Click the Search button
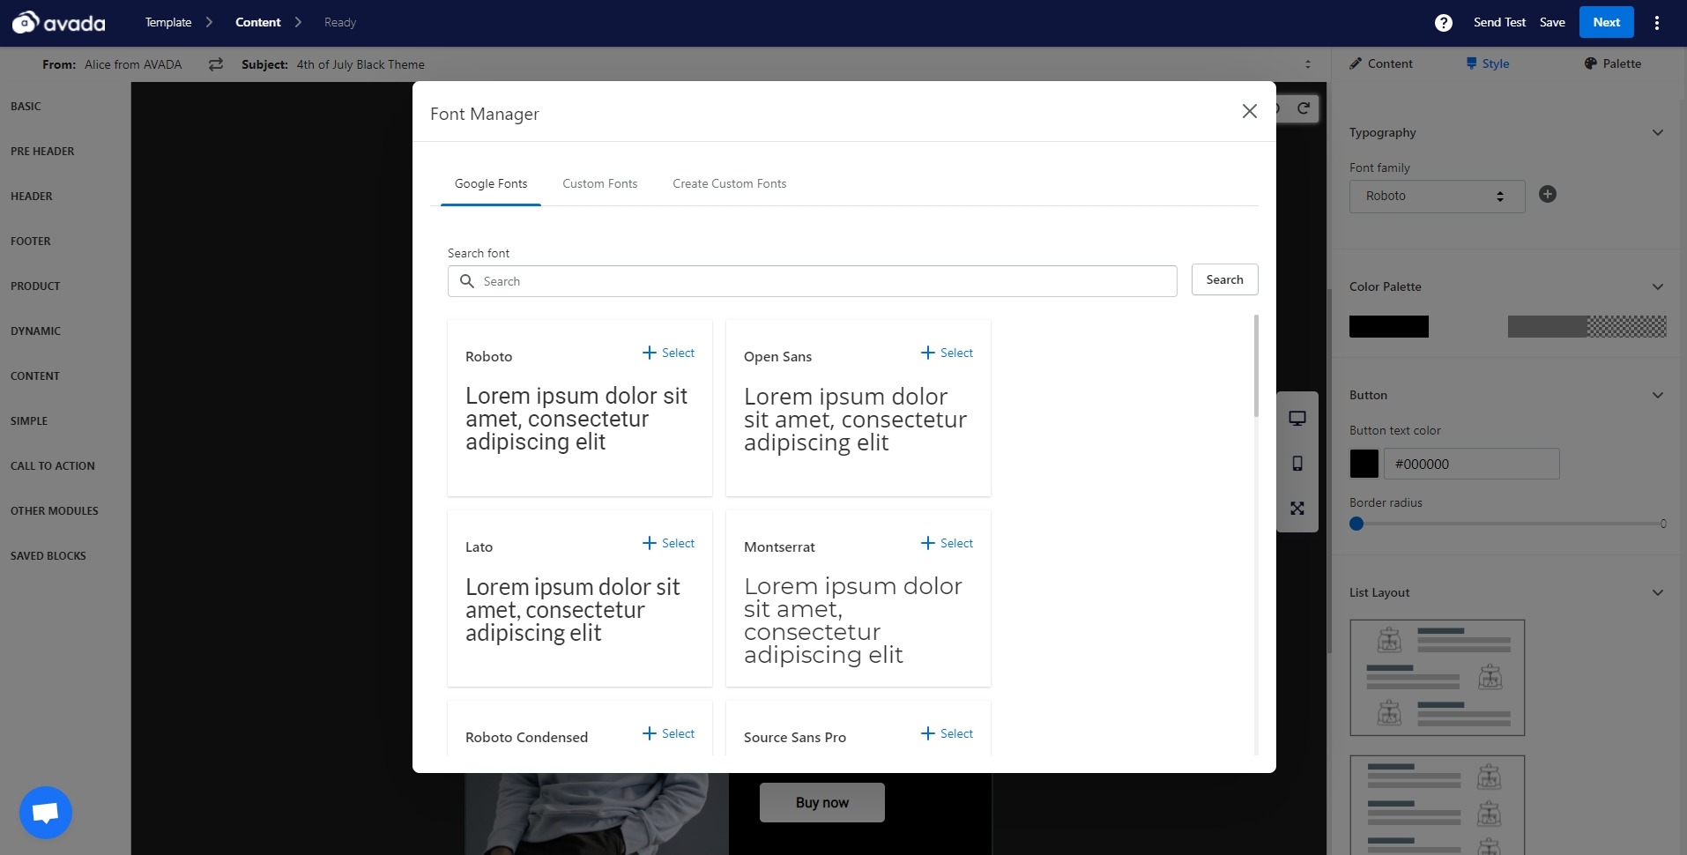Viewport: 1687px width, 855px height. pos(1223,280)
